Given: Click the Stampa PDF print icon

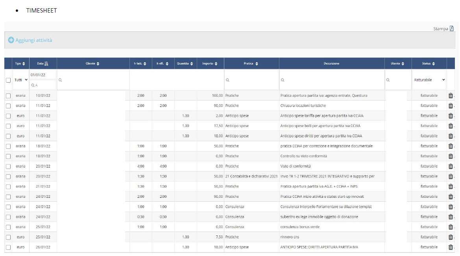Looking at the screenshot, I should [452, 29].
